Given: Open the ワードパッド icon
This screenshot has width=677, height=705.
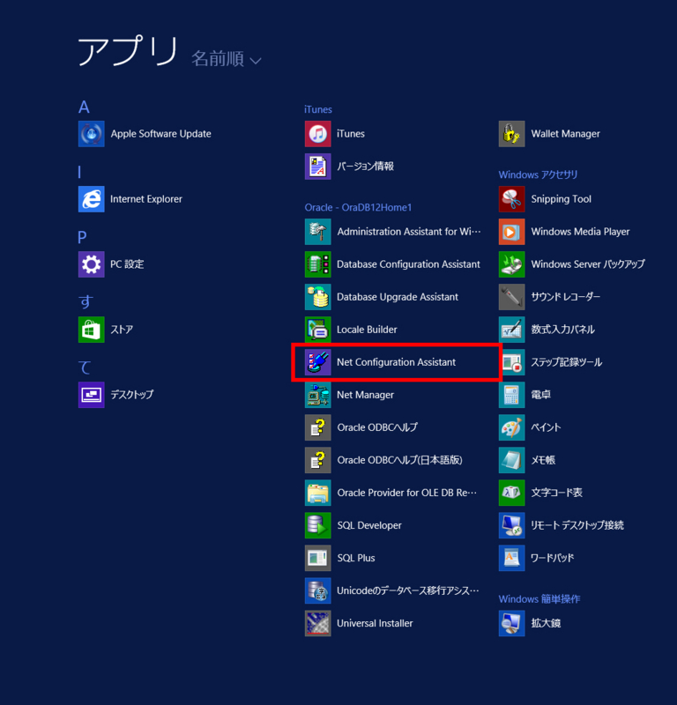Looking at the screenshot, I should (x=511, y=558).
